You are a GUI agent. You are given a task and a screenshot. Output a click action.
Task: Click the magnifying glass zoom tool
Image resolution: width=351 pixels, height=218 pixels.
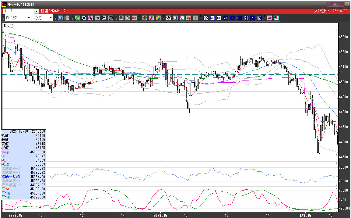(60, 18)
